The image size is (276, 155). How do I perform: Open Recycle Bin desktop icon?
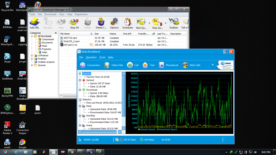point(7,6)
